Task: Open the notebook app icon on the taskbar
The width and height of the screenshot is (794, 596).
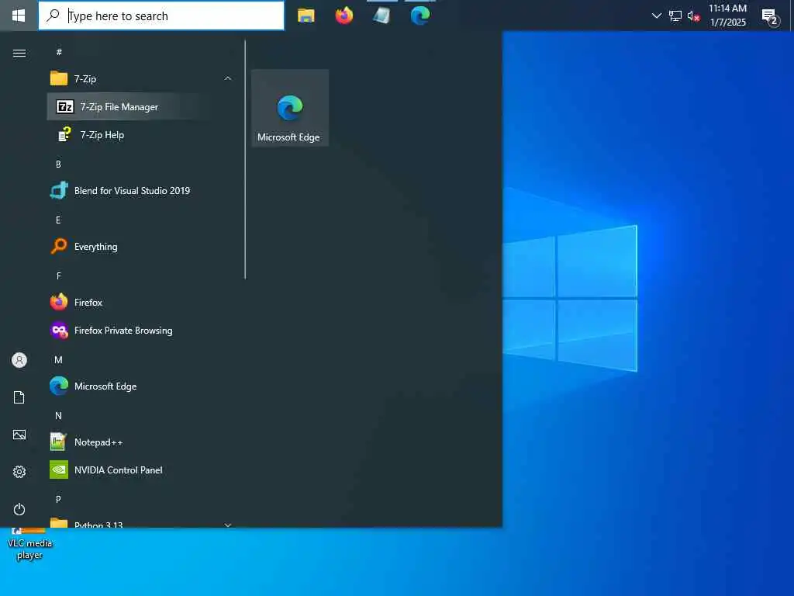Action: click(381, 16)
